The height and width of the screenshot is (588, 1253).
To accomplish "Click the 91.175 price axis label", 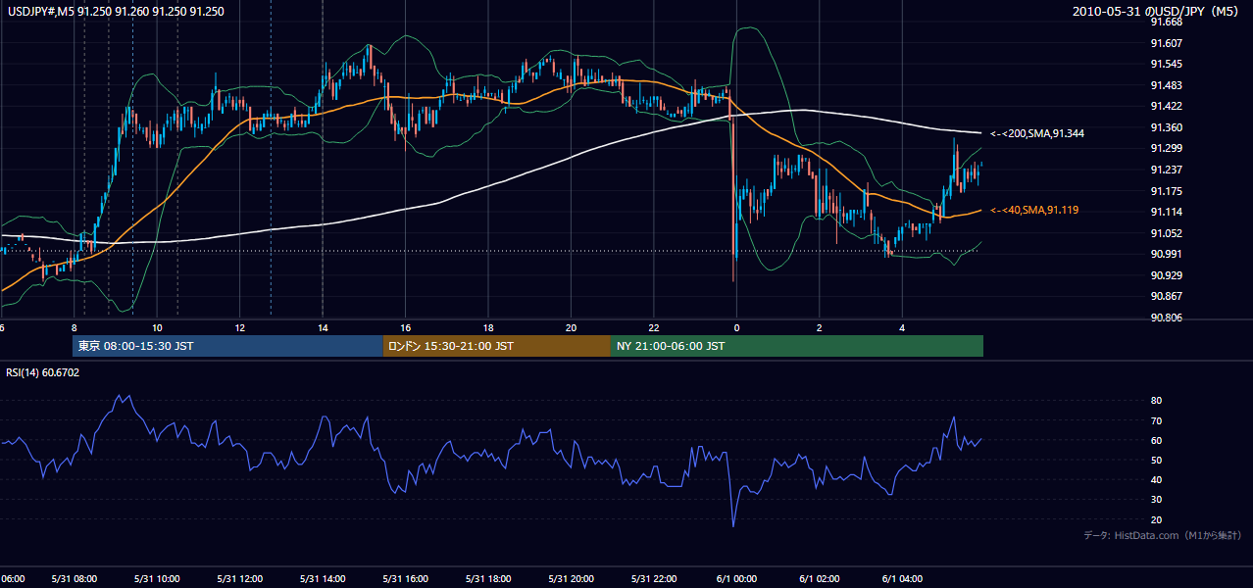I will coord(1167,191).
